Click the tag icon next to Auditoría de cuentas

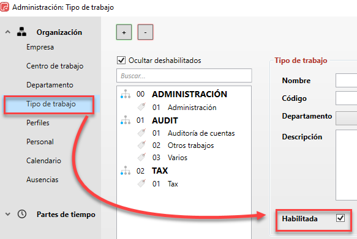click(x=141, y=133)
